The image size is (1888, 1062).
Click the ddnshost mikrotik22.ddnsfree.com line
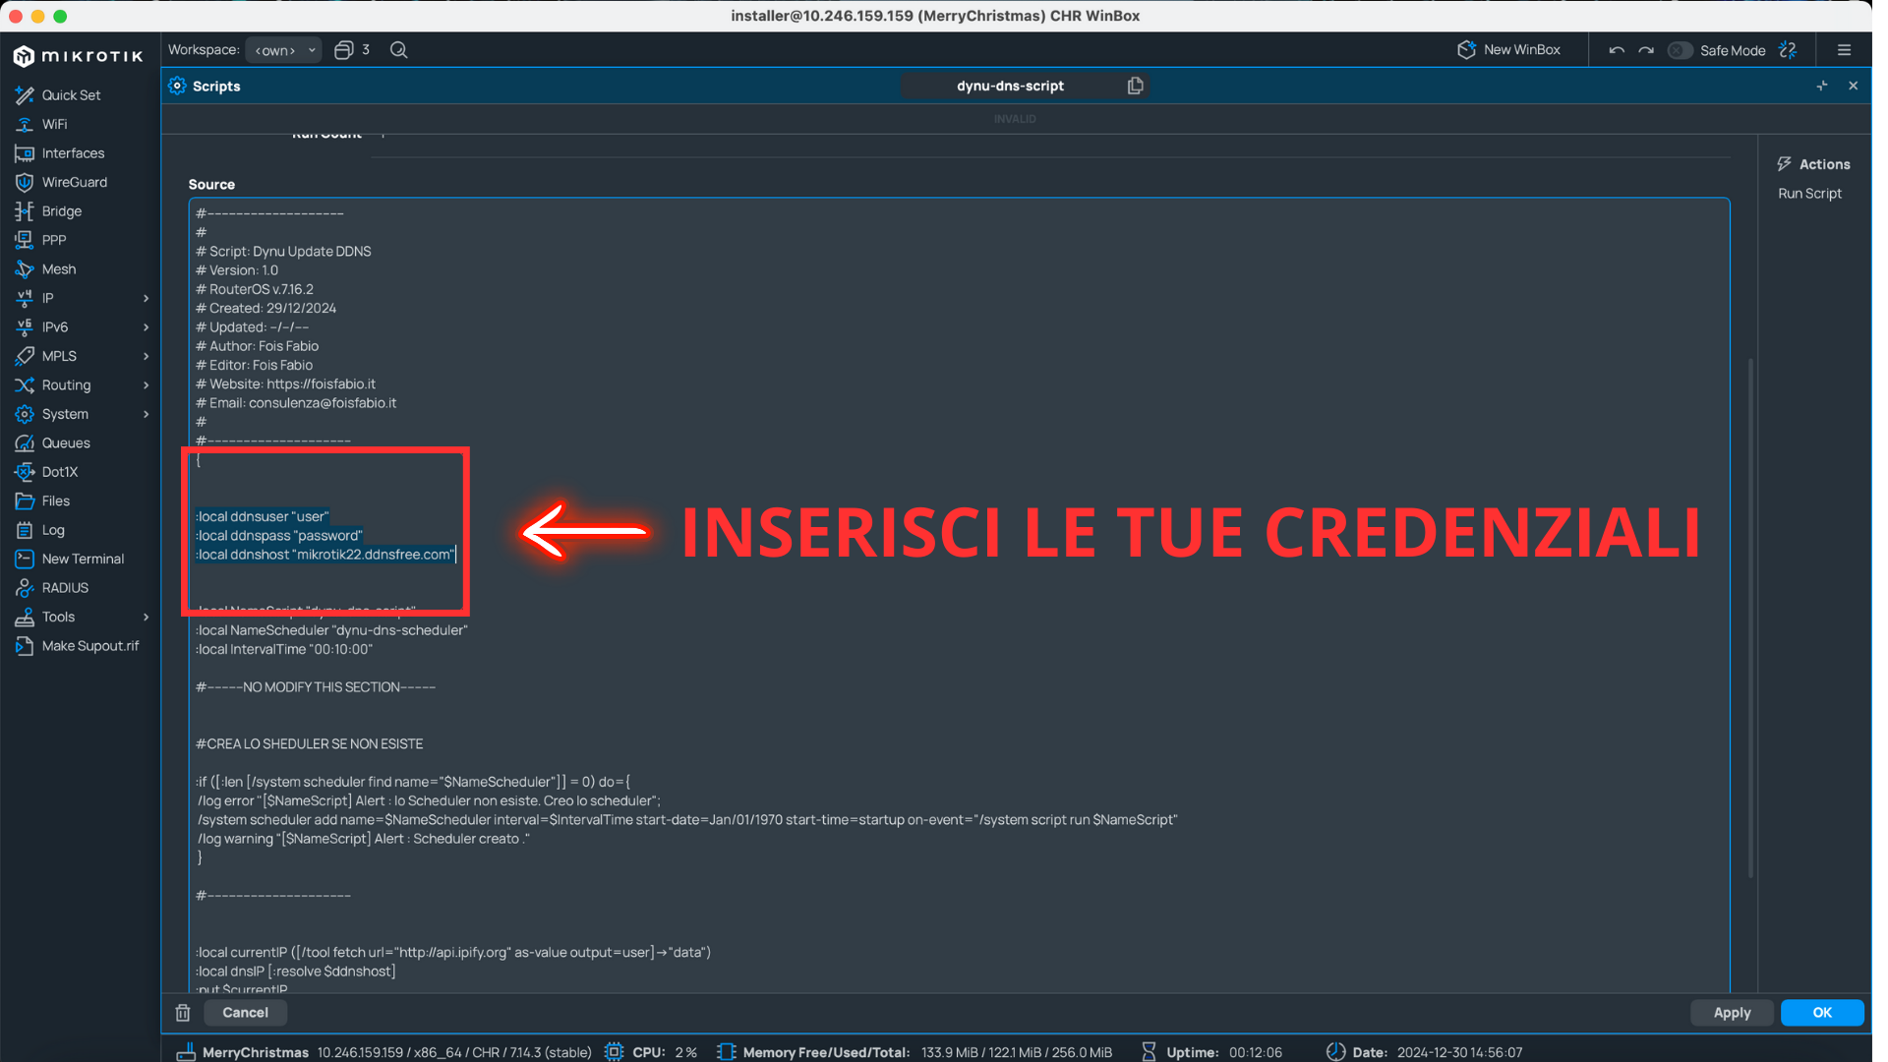tap(325, 556)
